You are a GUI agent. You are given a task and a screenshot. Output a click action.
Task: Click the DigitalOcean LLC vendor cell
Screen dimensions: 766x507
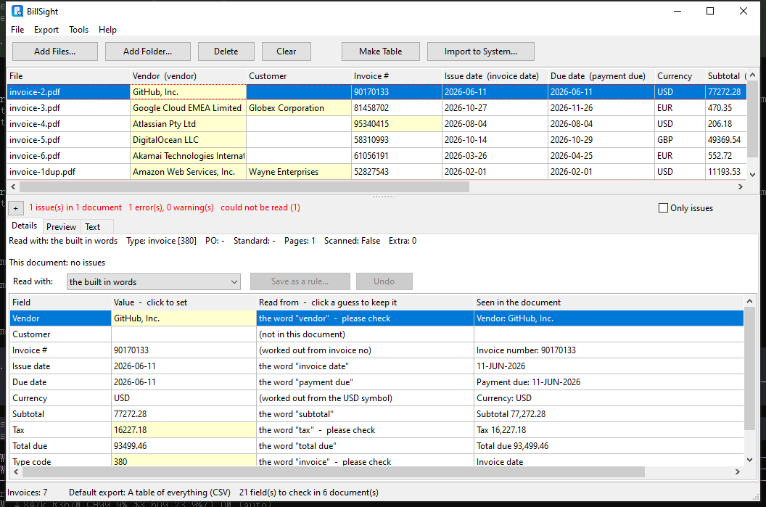coord(188,140)
